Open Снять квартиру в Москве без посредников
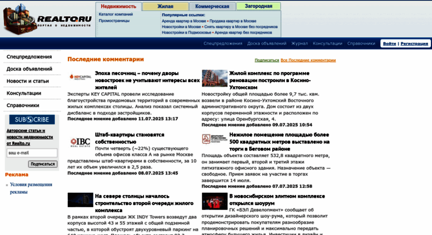The height and width of the screenshot is (235, 432). coord(241,27)
